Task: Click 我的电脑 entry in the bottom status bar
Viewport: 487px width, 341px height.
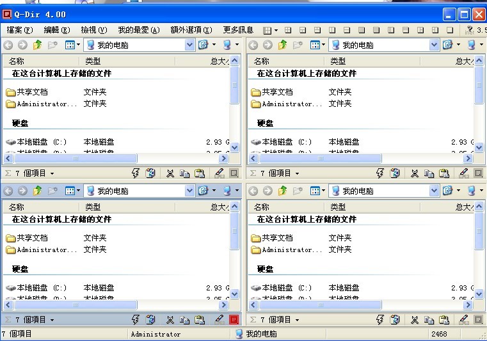Action: pyautogui.click(x=257, y=334)
